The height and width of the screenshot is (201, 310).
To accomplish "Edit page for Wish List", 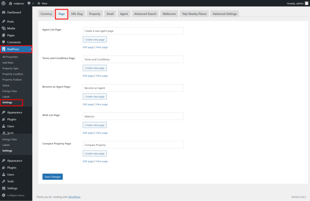I will point(88,133).
